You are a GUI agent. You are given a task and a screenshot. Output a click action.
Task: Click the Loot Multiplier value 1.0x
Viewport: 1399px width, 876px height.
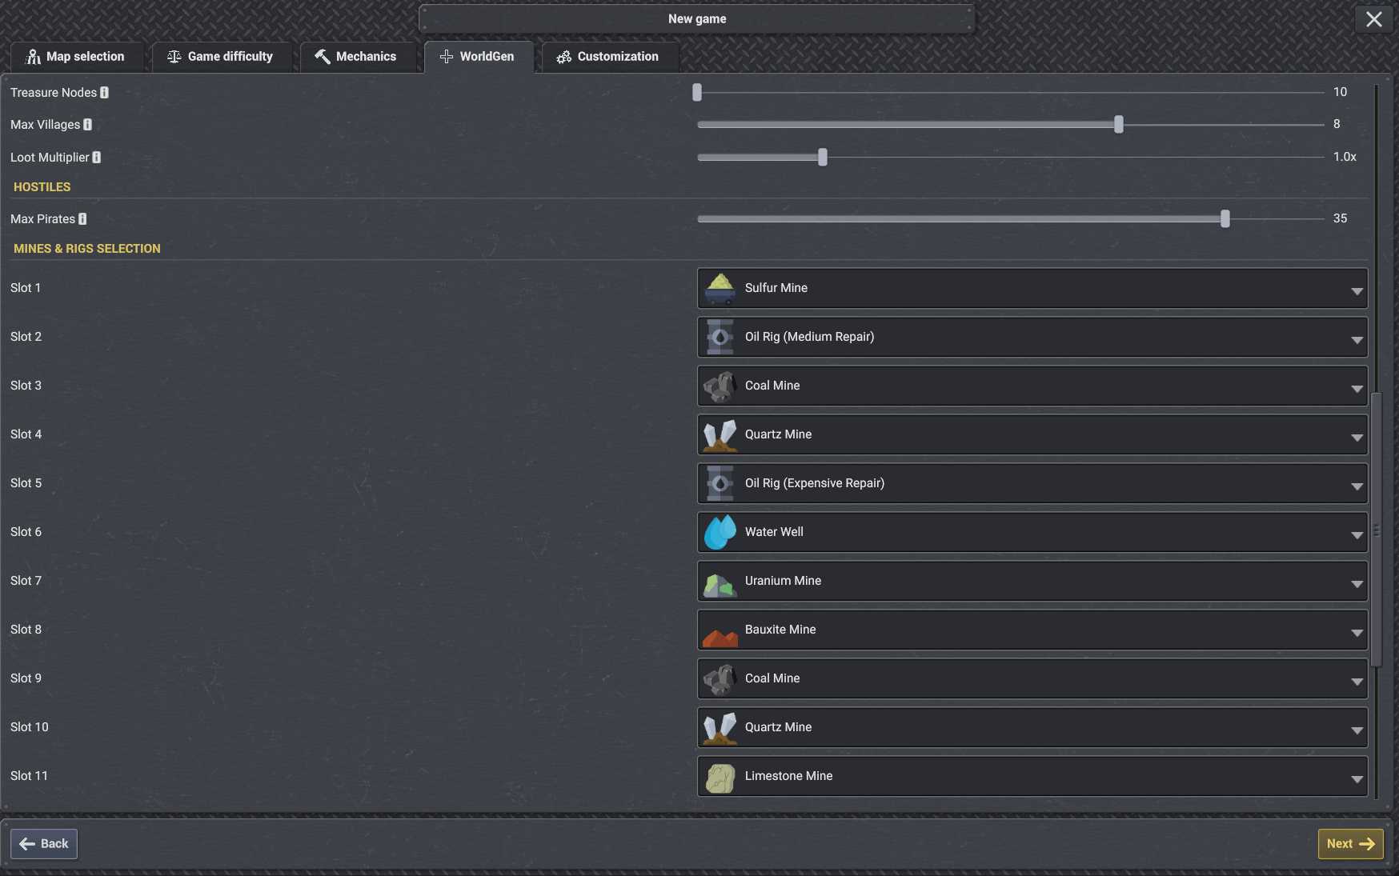pyautogui.click(x=1345, y=157)
